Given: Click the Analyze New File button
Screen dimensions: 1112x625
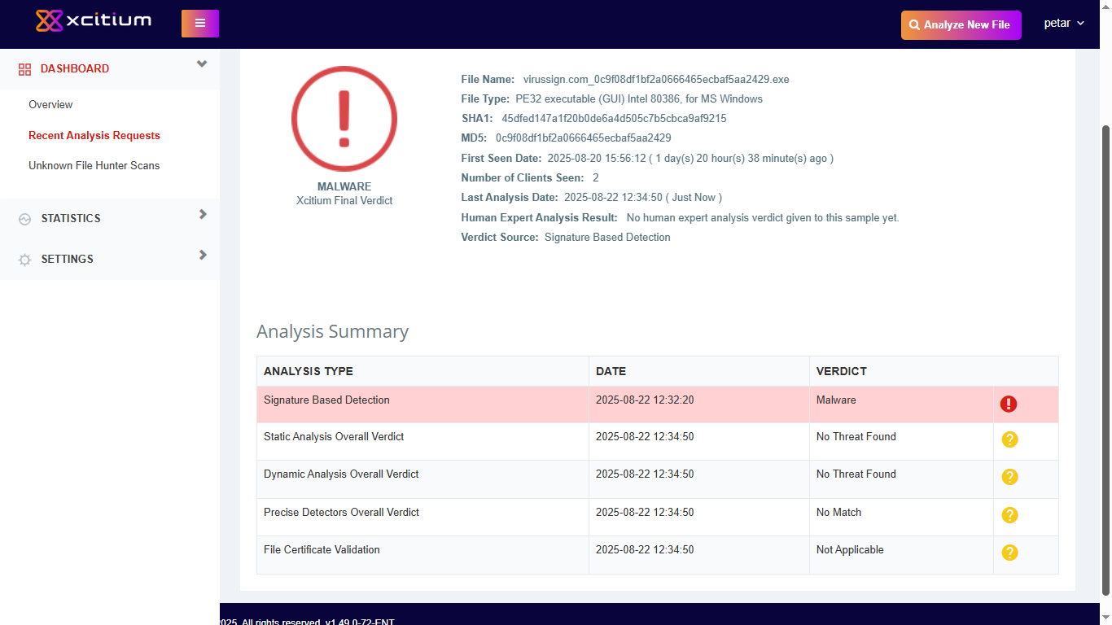Looking at the screenshot, I should (961, 24).
